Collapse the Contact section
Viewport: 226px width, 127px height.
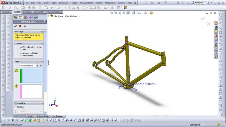(42, 43)
